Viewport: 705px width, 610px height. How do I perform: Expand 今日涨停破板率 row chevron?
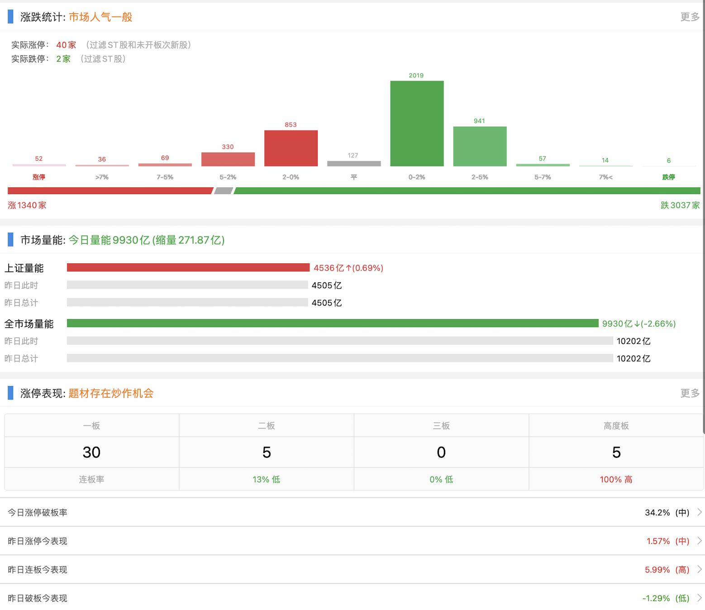[x=699, y=512]
